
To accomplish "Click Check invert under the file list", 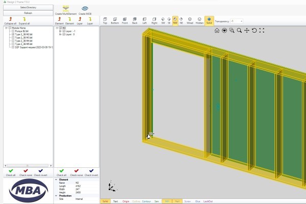I will point(41,172).
